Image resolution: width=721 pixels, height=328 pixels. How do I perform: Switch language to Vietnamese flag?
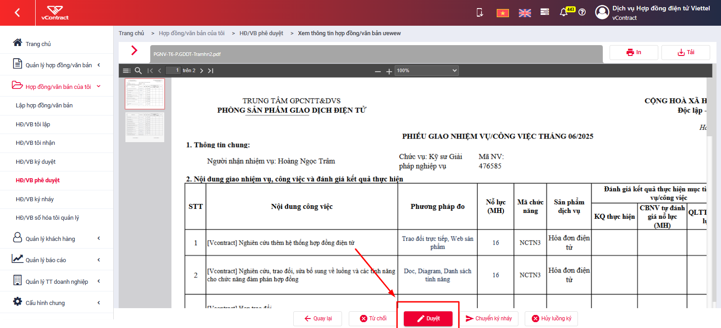tap(503, 13)
